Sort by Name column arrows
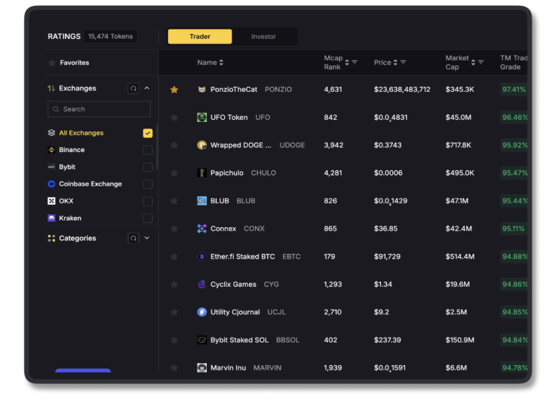Image resolution: width=551 pixels, height=410 pixels. [x=222, y=62]
